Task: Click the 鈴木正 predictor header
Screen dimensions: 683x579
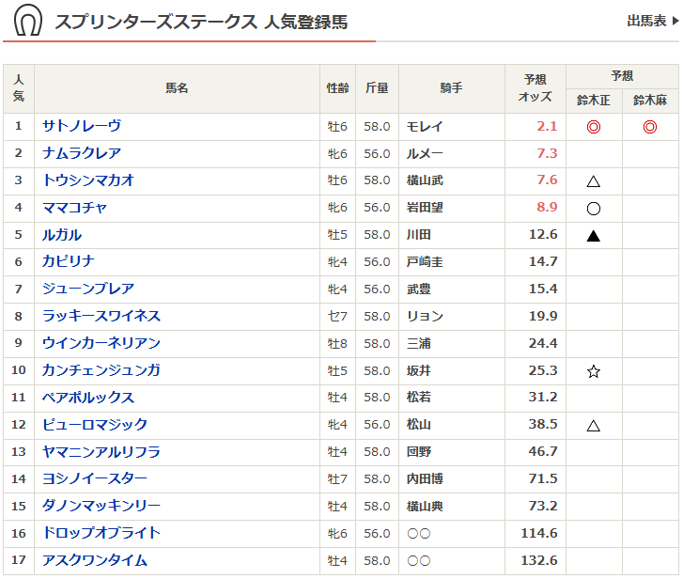Action: click(593, 101)
